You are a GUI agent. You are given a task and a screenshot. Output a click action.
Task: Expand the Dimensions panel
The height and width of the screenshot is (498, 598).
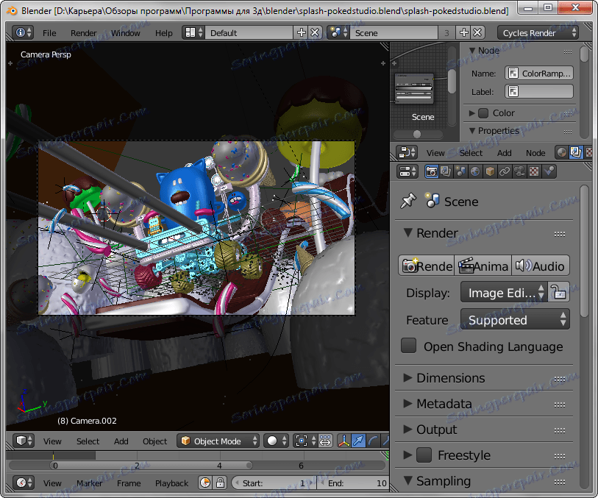click(x=450, y=378)
